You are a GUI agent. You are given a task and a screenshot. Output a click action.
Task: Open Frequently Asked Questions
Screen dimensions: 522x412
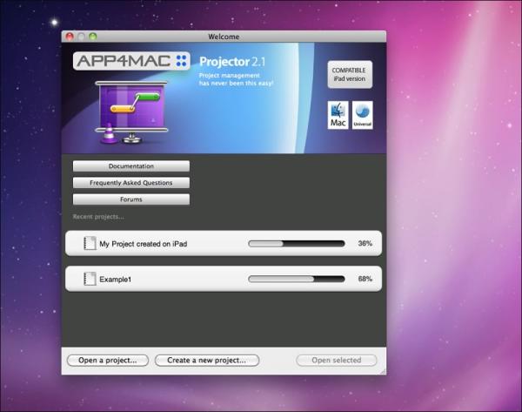pos(131,183)
